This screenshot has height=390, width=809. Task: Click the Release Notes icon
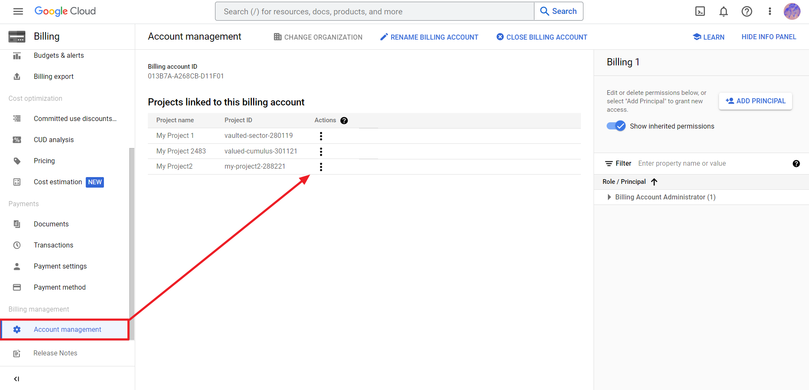(x=17, y=353)
